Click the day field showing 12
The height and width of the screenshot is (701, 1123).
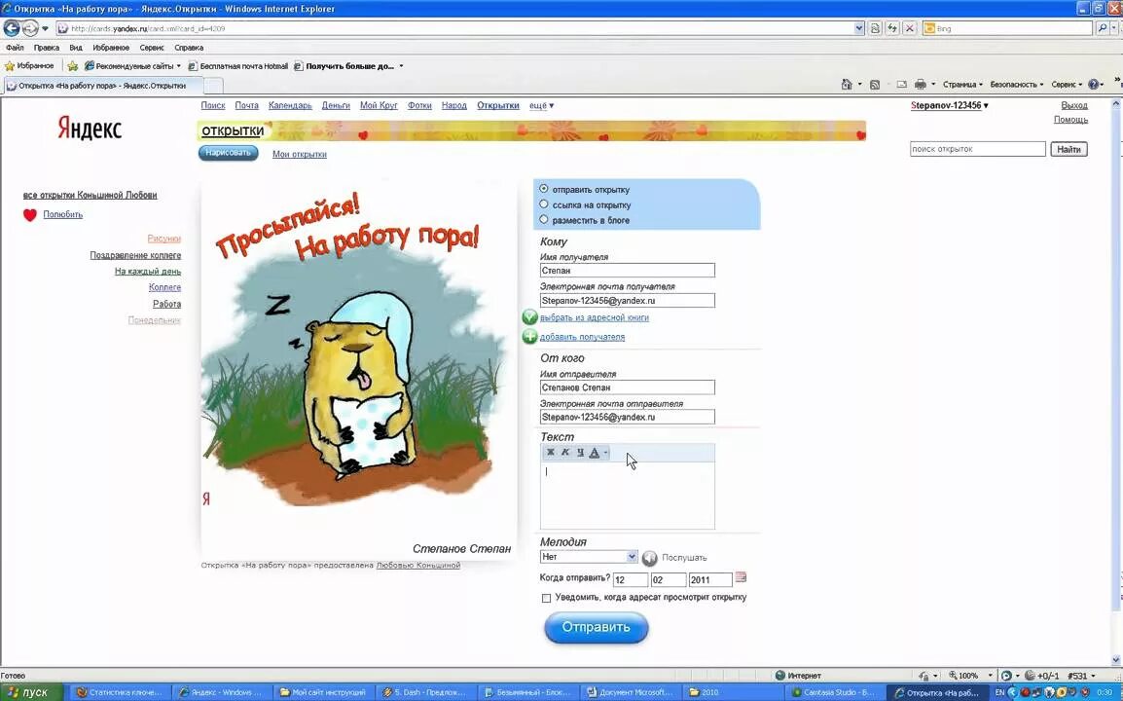coord(631,579)
